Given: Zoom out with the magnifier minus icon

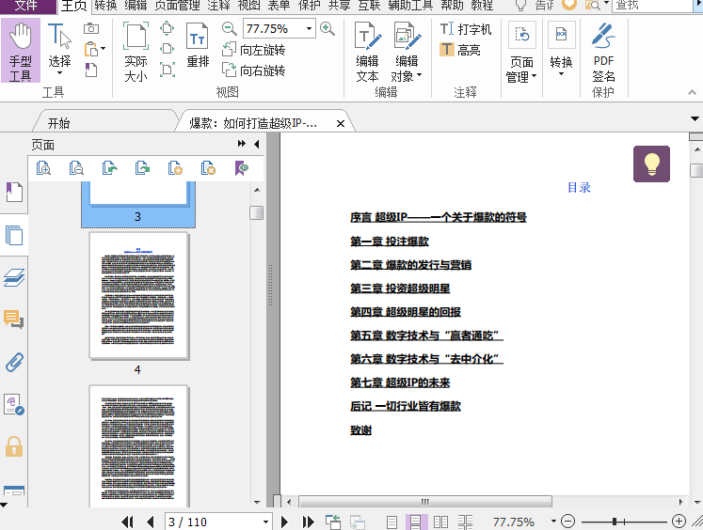Looking at the screenshot, I should point(229,29).
